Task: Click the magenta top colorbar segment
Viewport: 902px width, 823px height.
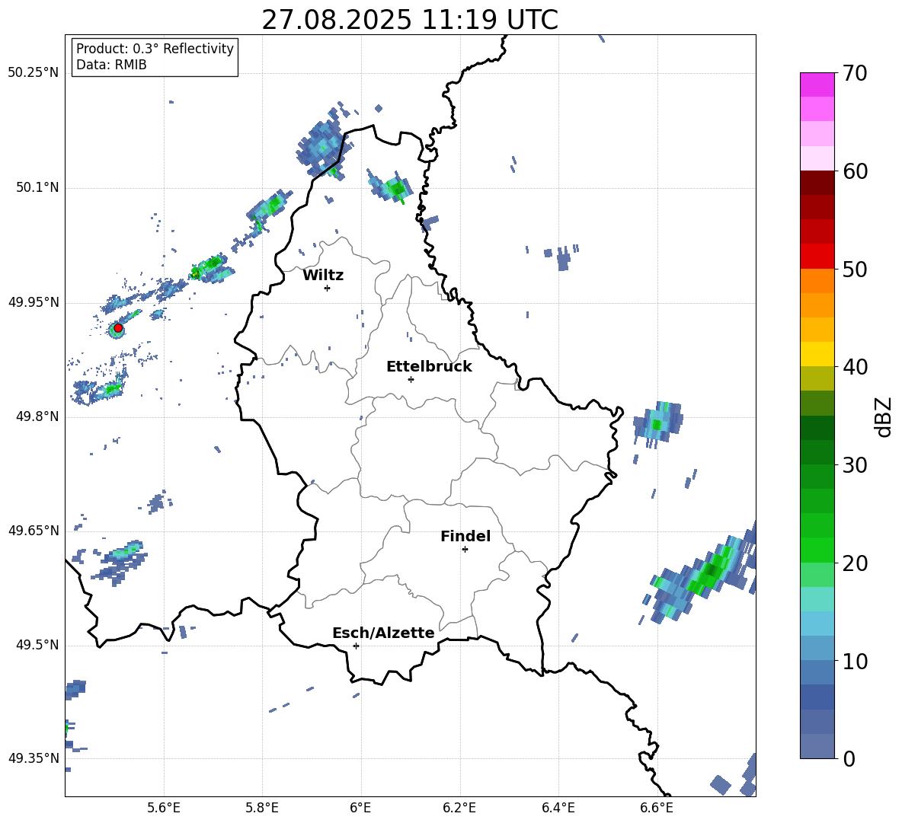Action: click(x=817, y=85)
